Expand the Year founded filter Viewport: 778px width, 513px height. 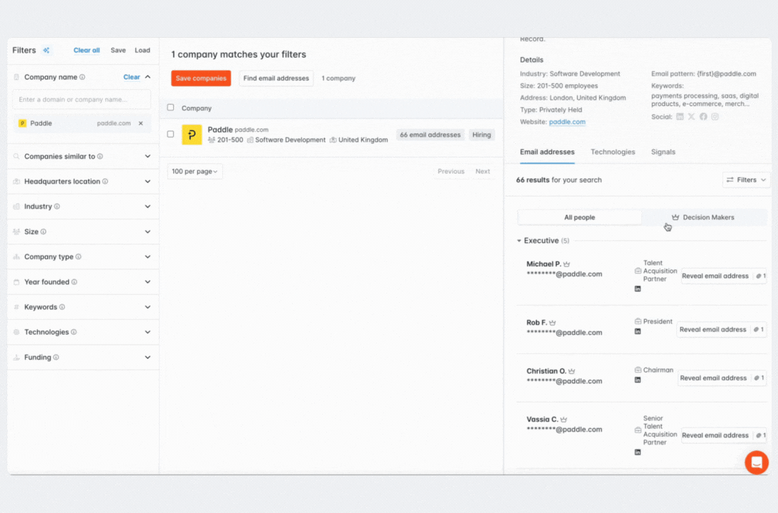148,282
